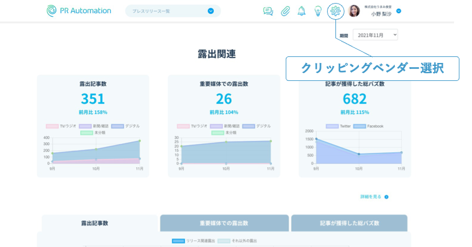Expand the プレスリリース一覧 dropdown
Image resolution: width=472 pixels, height=247 pixels.
pos(210,11)
